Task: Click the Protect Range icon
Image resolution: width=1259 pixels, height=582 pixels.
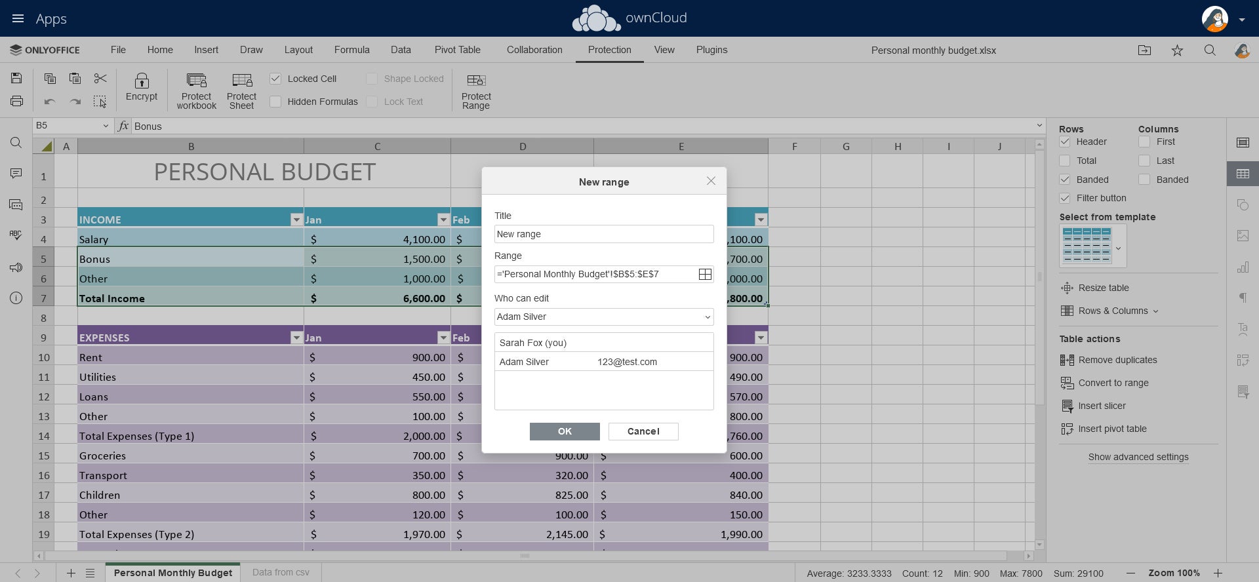Action: (x=476, y=81)
